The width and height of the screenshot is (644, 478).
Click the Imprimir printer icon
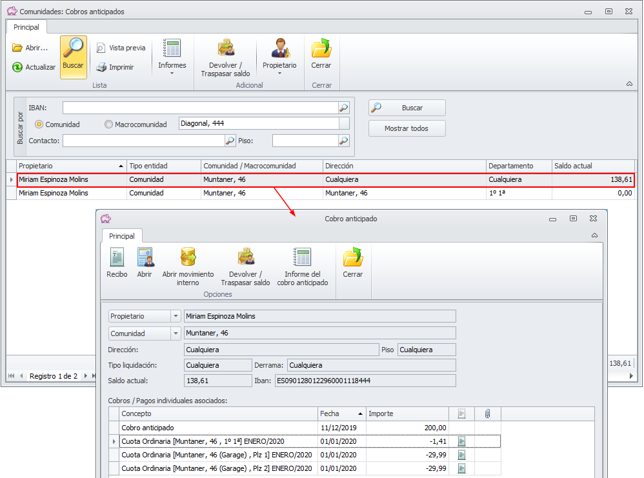(x=101, y=67)
